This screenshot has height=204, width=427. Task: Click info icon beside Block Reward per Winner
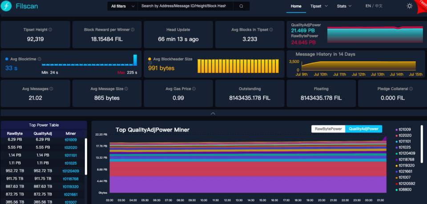[133, 30]
